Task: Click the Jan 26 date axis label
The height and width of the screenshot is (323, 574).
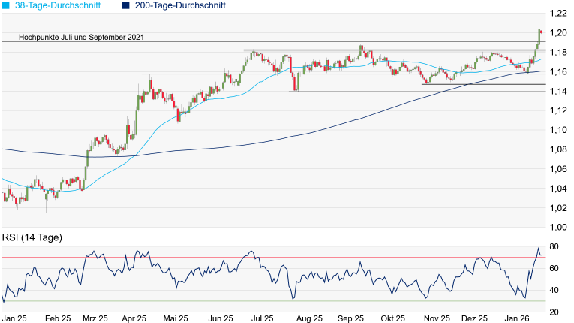Action: (x=517, y=318)
